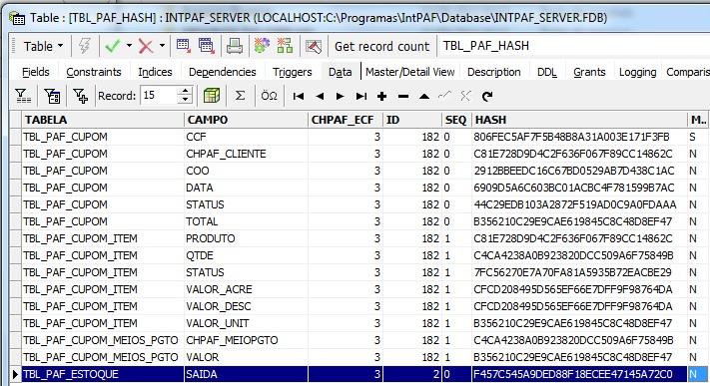Switch to the DDL tab
Viewport: 710px width, 386px height.
(547, 72)
